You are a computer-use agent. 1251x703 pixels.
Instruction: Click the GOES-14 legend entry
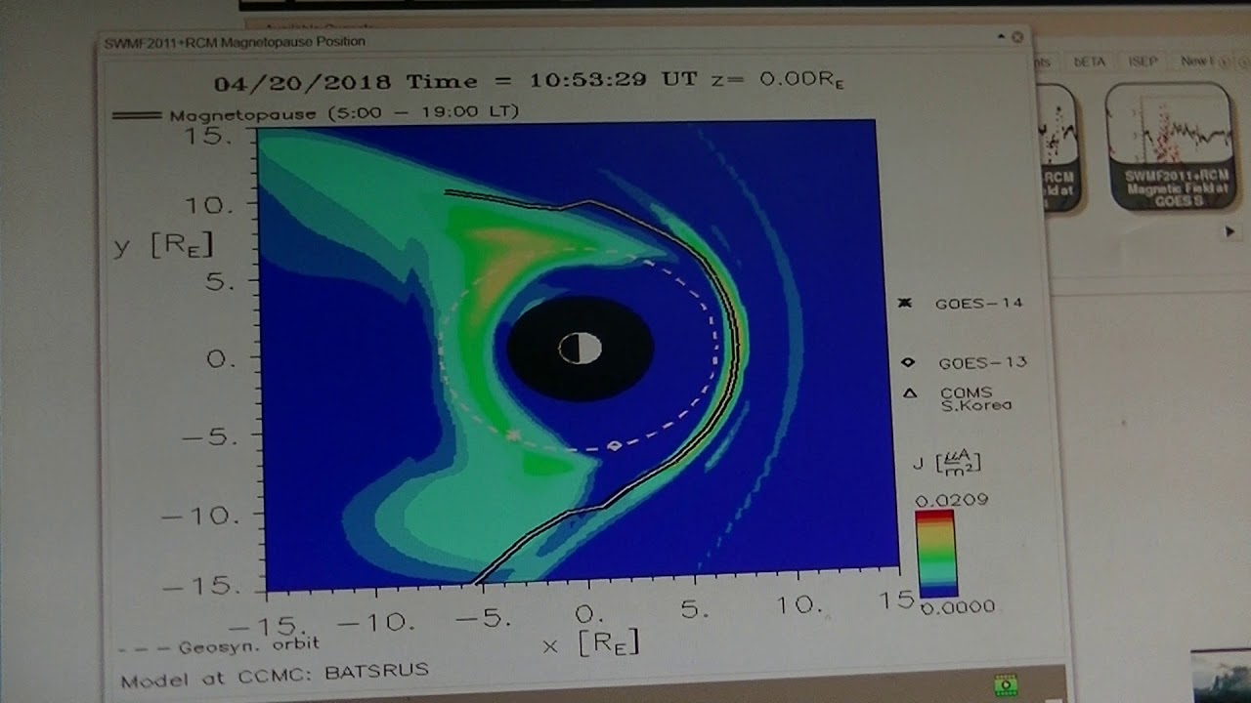tap(961, 304)
